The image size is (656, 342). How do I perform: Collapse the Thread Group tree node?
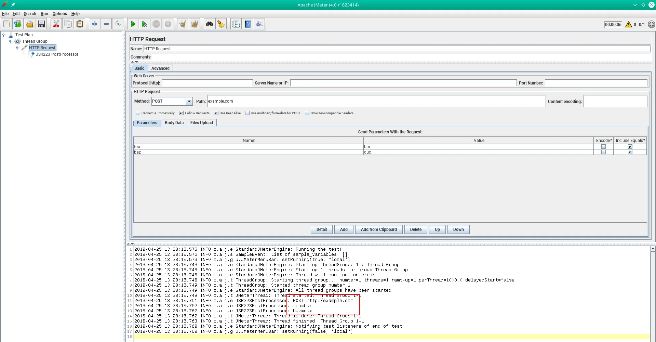[10, 41]
